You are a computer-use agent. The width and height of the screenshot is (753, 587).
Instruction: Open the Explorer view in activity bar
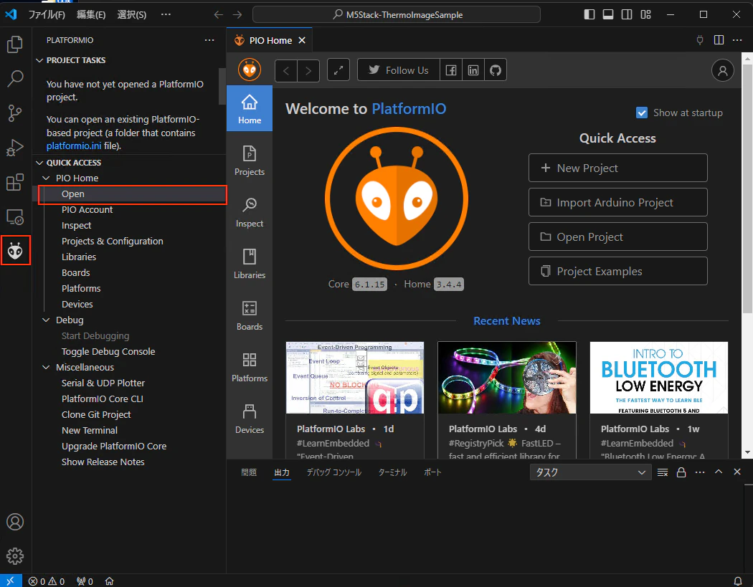pyautogui.click(x=15, y=44)
